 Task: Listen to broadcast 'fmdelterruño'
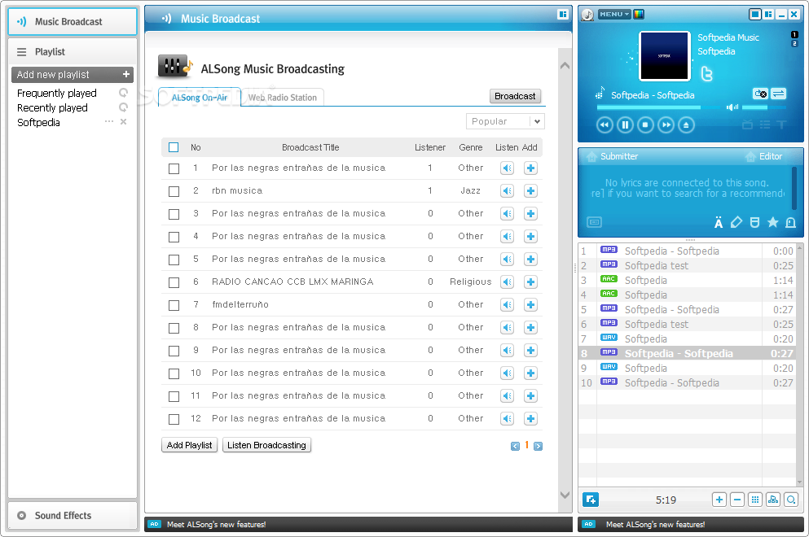pos(508,304)
